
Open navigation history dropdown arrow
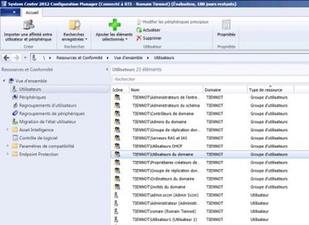tap(25, 58)
